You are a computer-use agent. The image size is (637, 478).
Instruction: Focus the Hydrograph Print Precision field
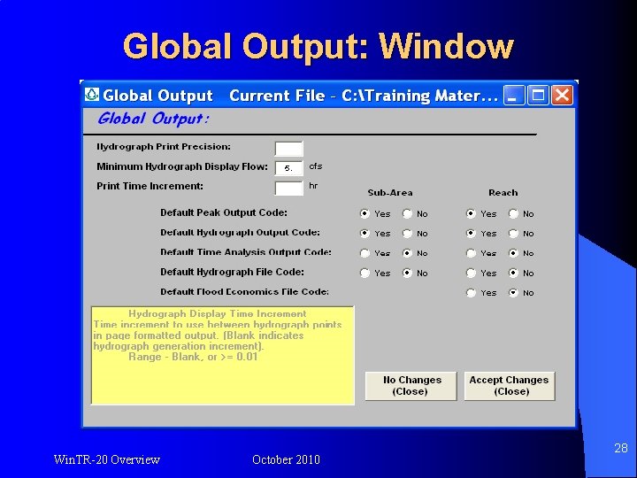click(288, 149)
